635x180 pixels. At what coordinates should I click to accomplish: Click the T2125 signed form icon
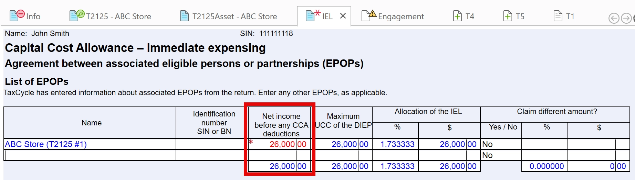click(x=77, y=15)
